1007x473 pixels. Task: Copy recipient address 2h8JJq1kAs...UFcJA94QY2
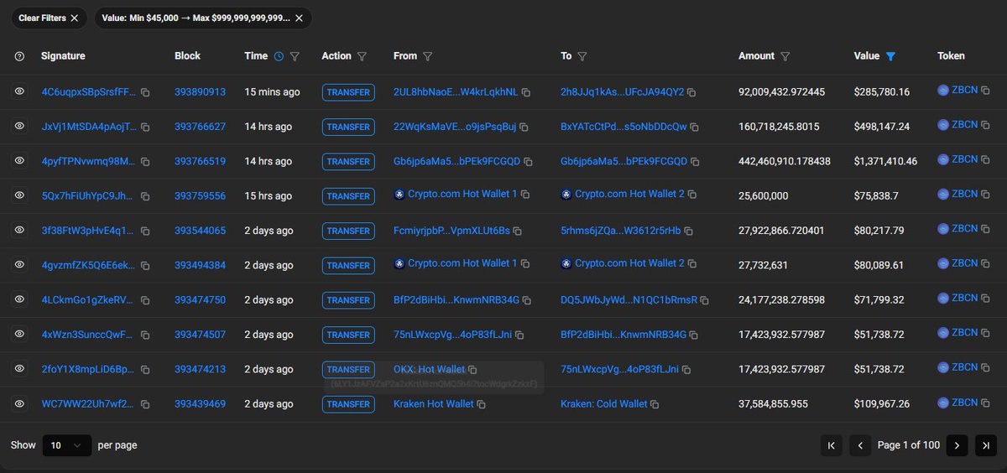tap(692, 92)
